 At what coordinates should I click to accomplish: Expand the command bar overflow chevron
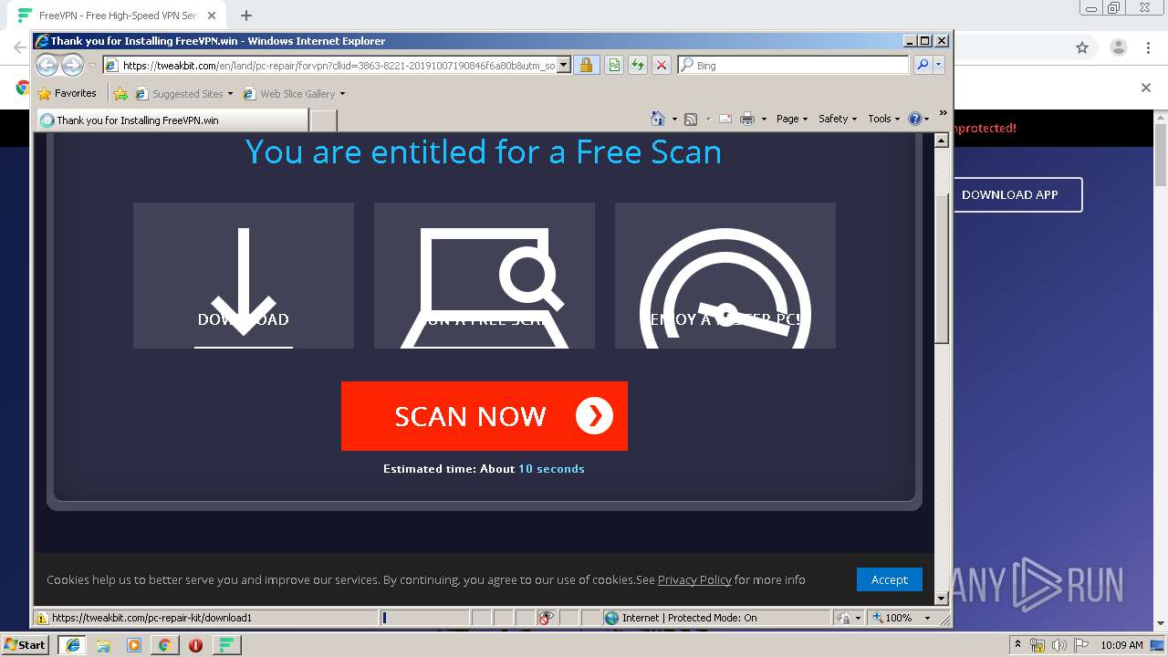click(944, 113)
